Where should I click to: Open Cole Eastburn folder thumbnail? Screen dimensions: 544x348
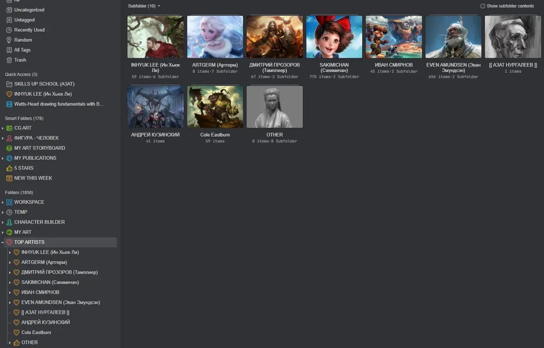[x=215, y=107]
